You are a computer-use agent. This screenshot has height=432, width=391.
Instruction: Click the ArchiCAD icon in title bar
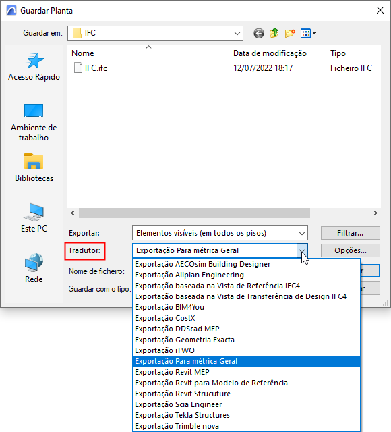point(11,11)
